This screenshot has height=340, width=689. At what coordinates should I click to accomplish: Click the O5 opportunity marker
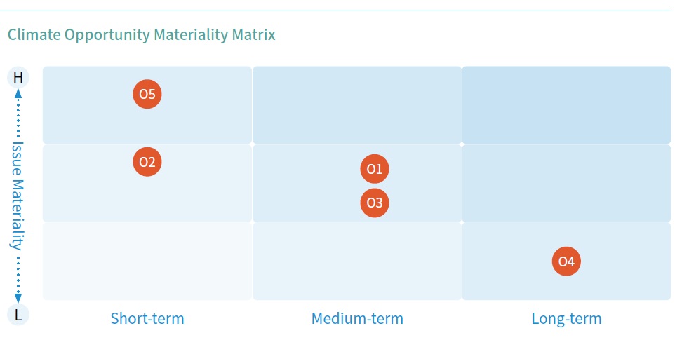point(147,94)
